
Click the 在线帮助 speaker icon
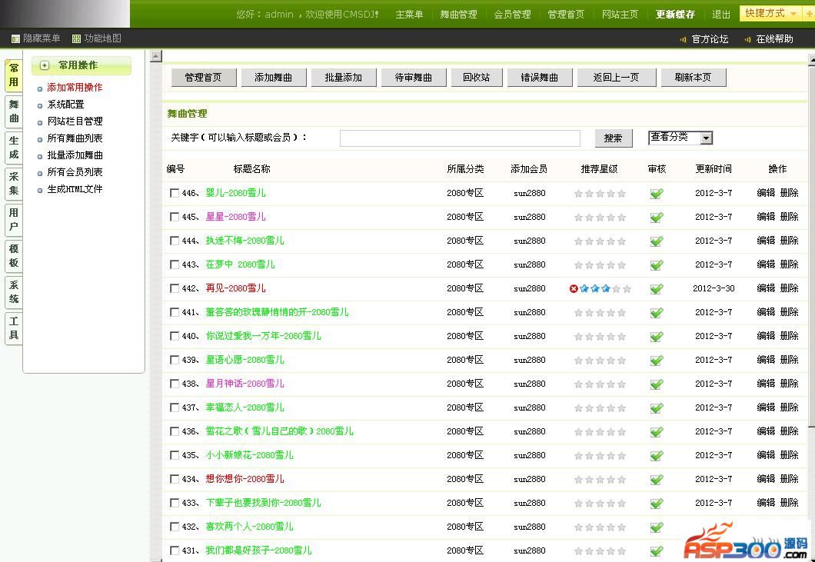click(747, 39)
